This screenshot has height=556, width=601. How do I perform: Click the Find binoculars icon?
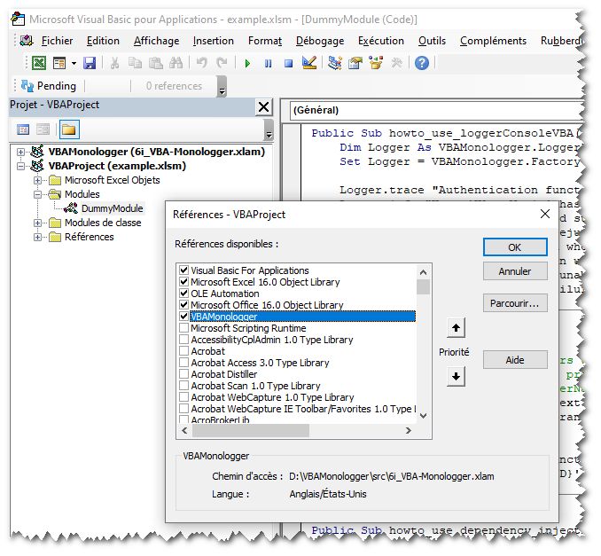click(176, 63)
